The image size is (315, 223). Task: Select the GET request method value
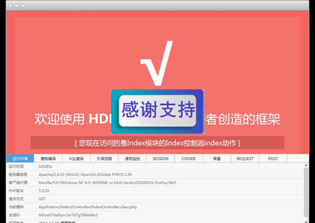coord(42,199)
